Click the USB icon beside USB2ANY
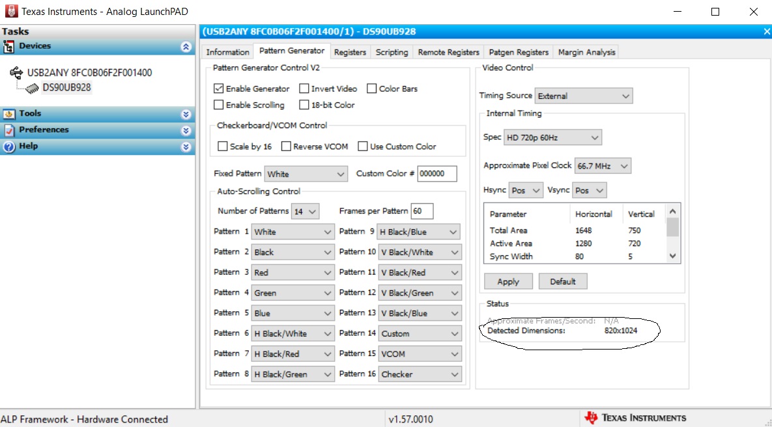Image resolution: width=772 pixels, height=427 pixels. point(16,73)
